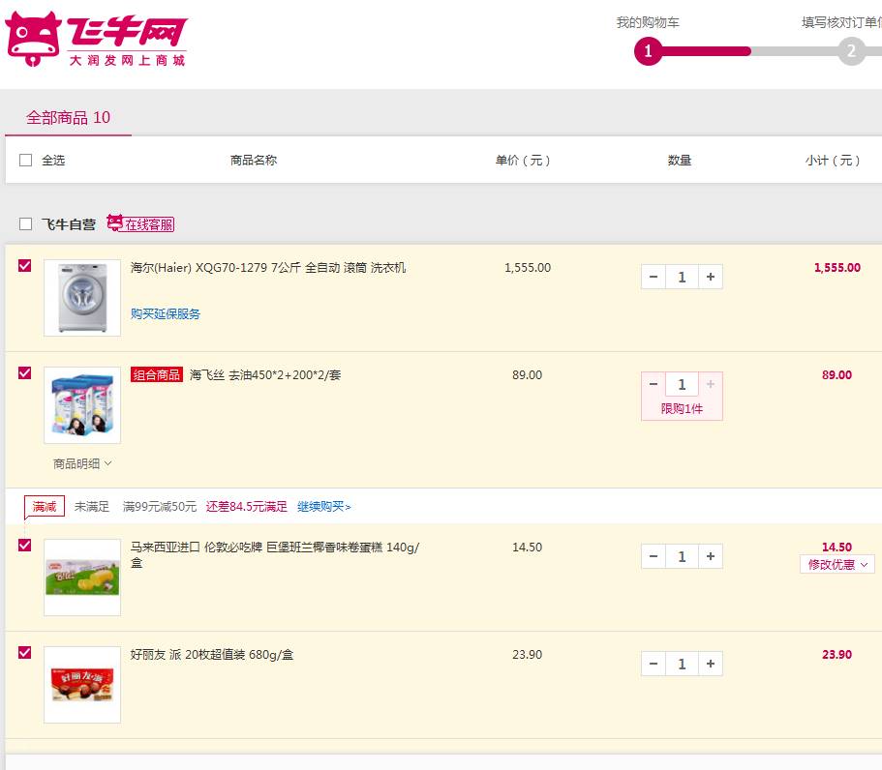Click the pandan cake thumbnail
Image resolution: width=882 pixels, height=770 pixels.
[82, 577]
